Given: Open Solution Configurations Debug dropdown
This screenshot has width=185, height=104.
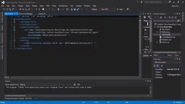Looking at the screenshot, I should pyautogui.click(x=96, y=9).
